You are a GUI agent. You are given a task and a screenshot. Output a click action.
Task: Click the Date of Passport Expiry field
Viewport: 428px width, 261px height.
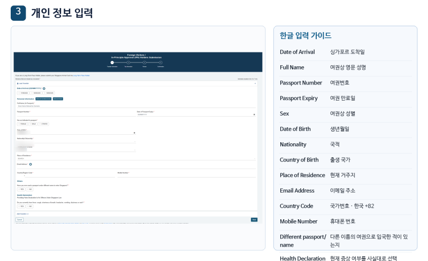coord(195,114)
